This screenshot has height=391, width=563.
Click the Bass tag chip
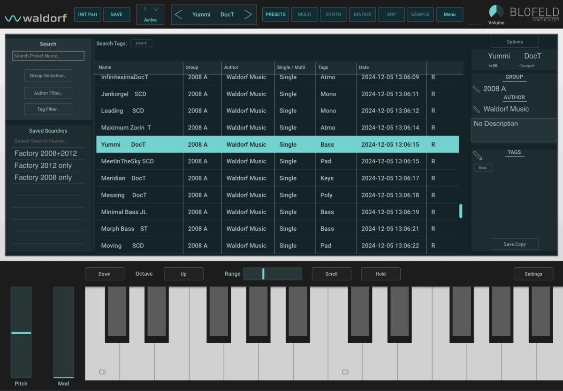coord(483,167)
